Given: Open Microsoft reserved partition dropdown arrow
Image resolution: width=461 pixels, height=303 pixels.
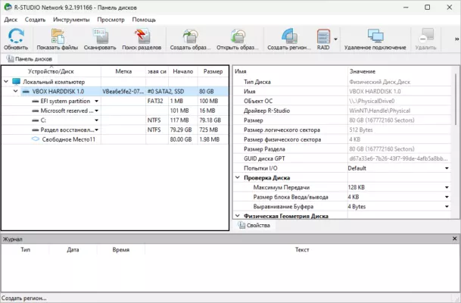Looking at the screenshot, I should click(x=96, y=111).
